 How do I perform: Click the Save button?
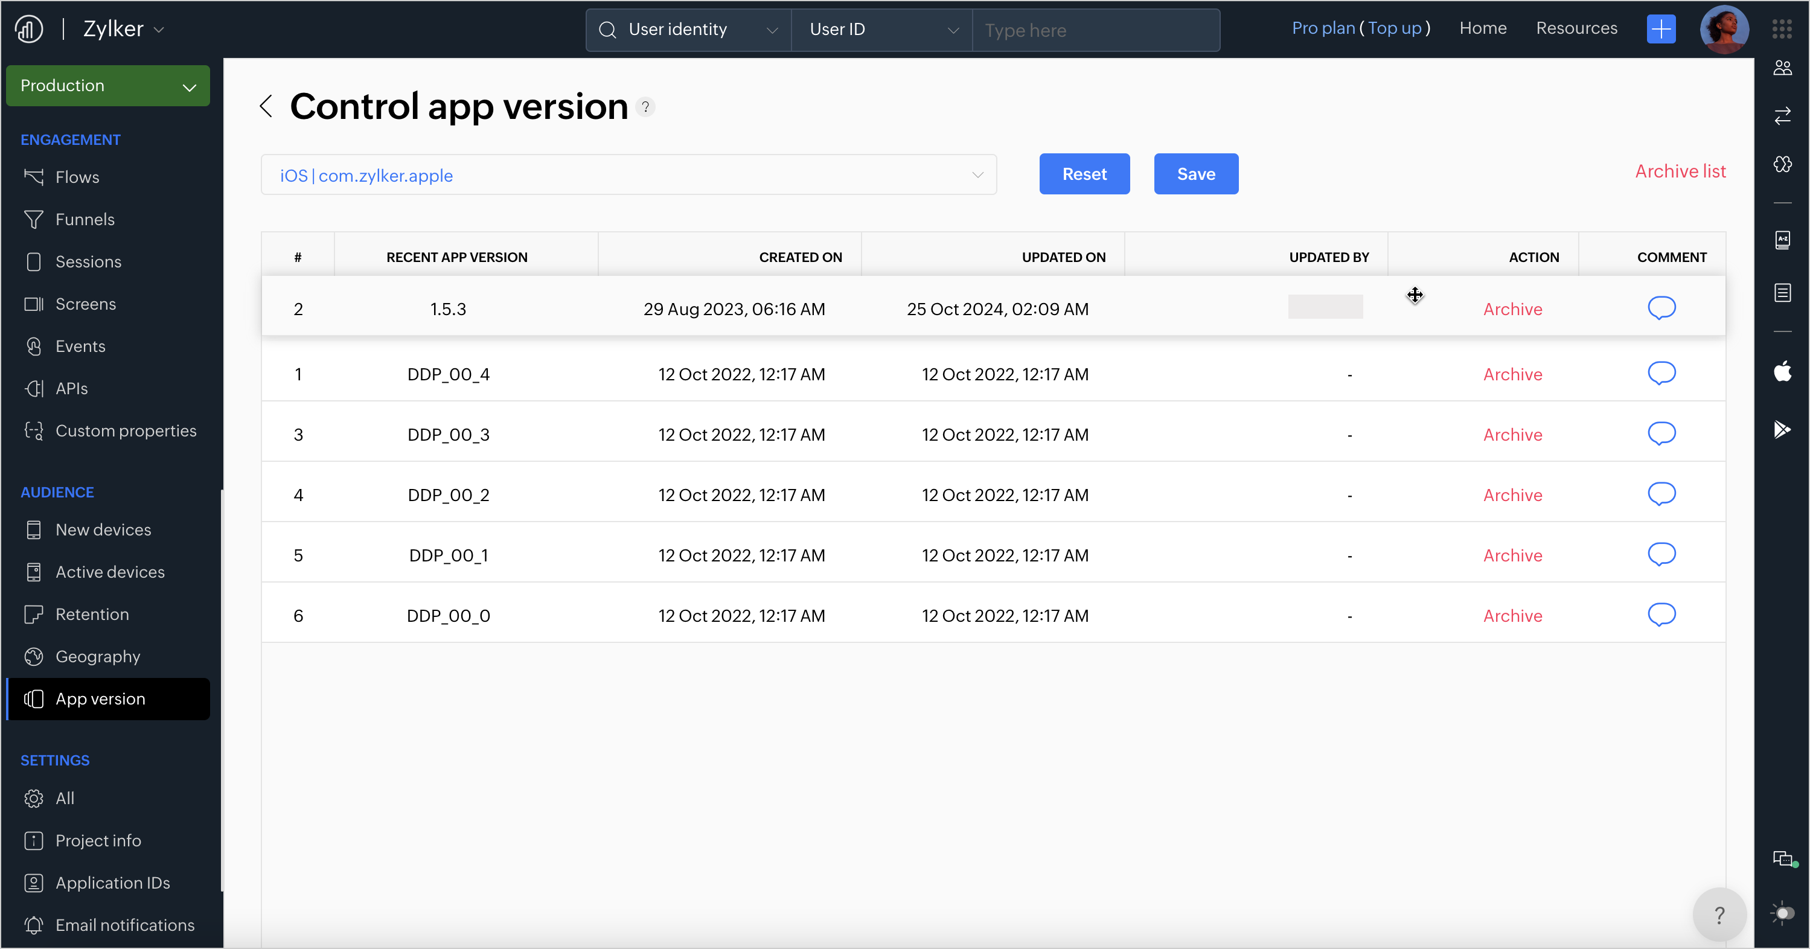coord(1195,174)
